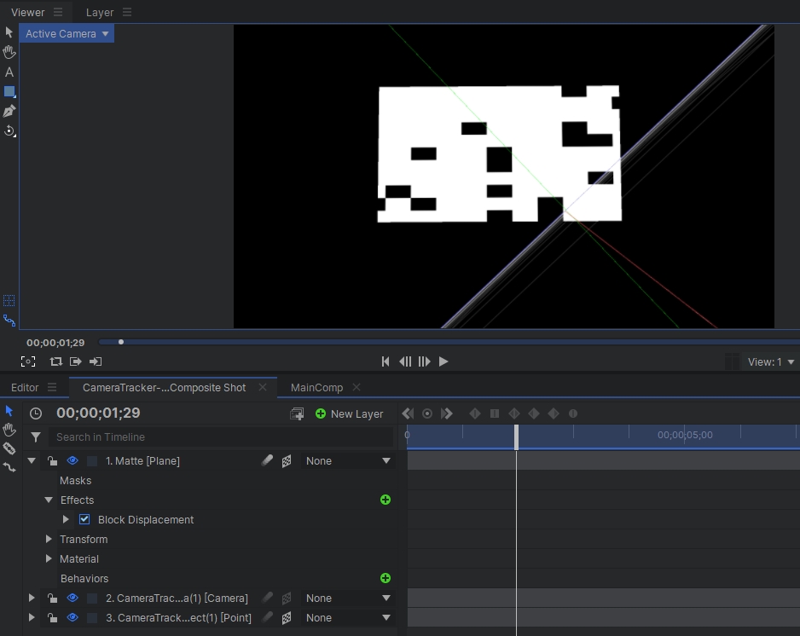Click the Search in Timeline field
This screenshot has width=800, height=636.
point(220,437)
